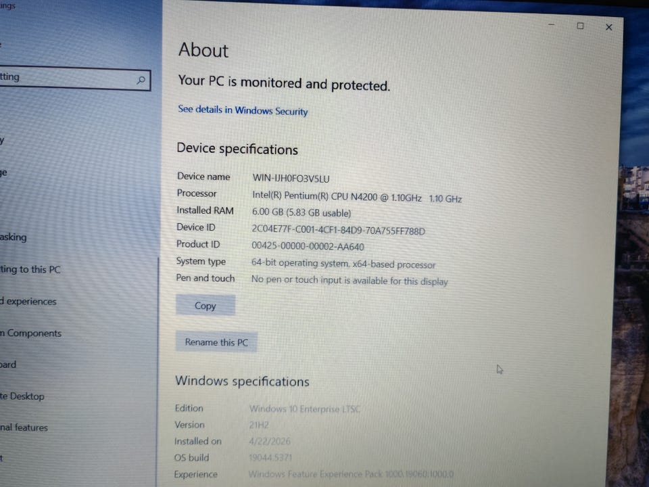Click the Copy button under Device specifications
This screenshot has width=649, height=487.
coord(206,306)
